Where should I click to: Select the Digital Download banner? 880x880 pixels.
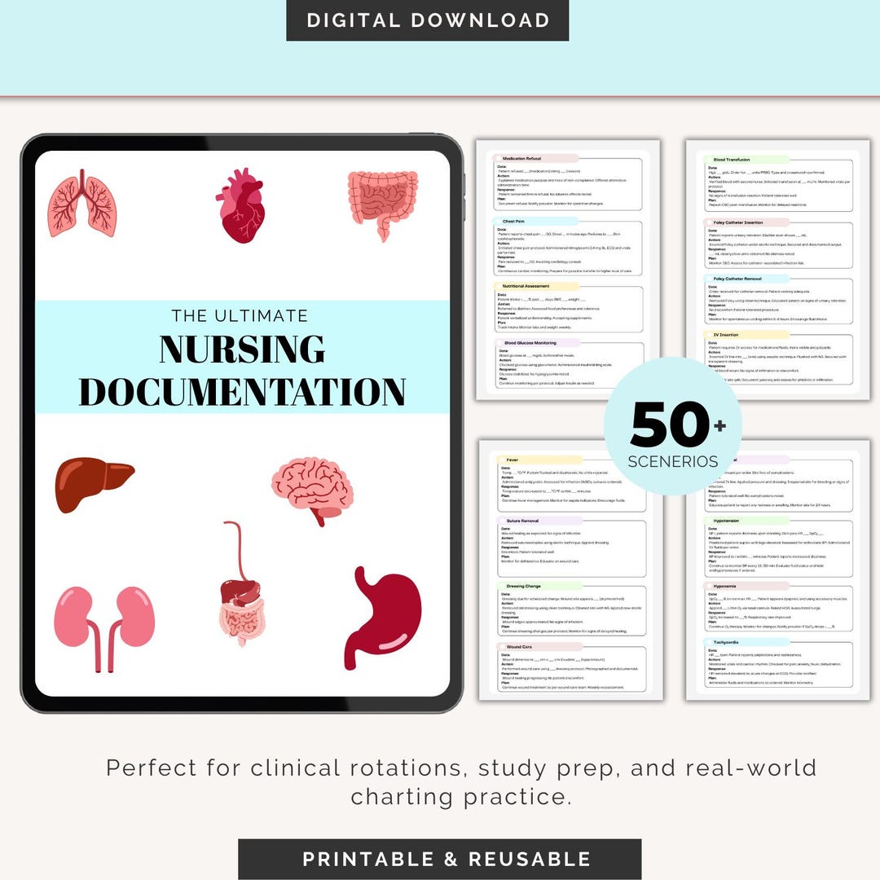(427, 19)
